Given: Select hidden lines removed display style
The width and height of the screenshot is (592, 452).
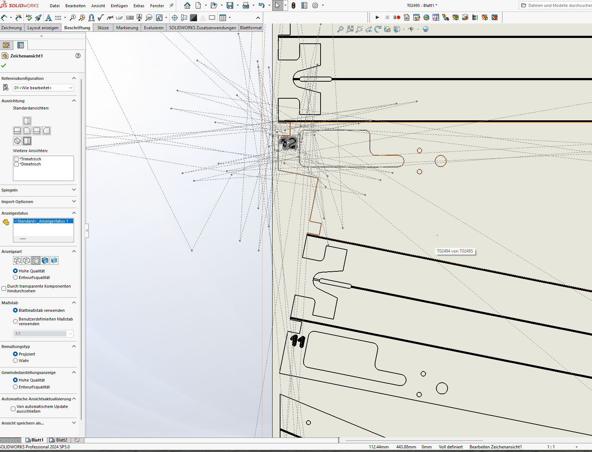Looking at the screenshot, I should [36, 261].
